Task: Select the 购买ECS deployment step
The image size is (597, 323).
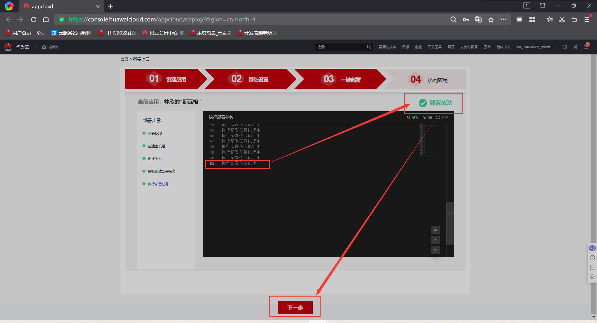Action: tap(152, 133)
